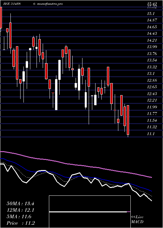Image resolution: width=163 pixels, height=228 pixels.
Task: Click the 11.99 price axis label
Action: point(152,107)
